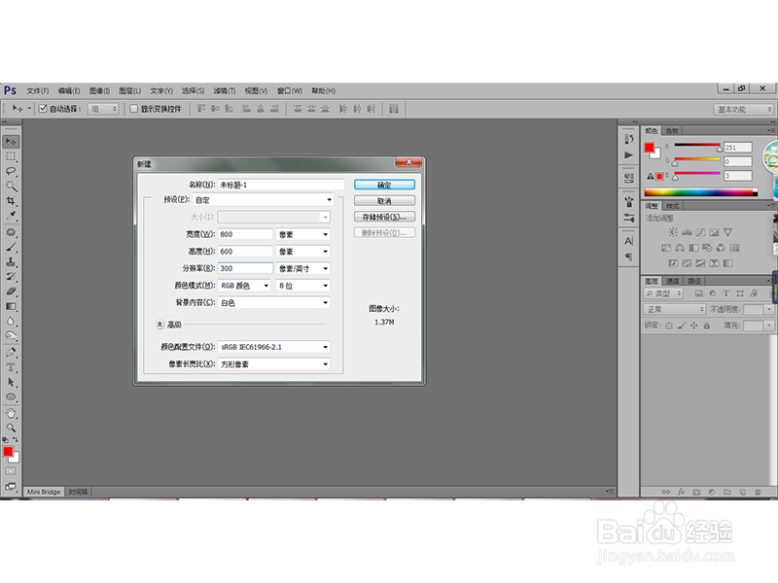Viewport: 778px width, 583px height.
Task: Toggle the lock image pixels brush button
Action: coord(682,326)
